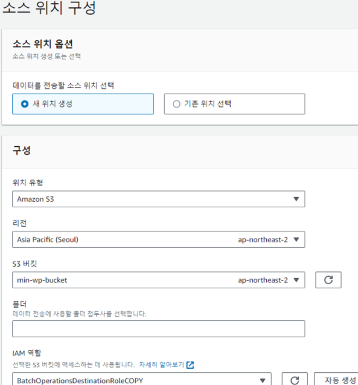Image resolution: width=358 pixels, height=385 pixels.
Task: Select 기존 위치 선택 radio button
Action: tap(176, 104)
